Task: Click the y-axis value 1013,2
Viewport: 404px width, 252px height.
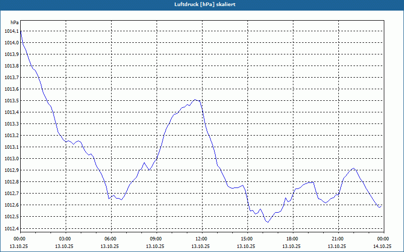Action: 12,135
